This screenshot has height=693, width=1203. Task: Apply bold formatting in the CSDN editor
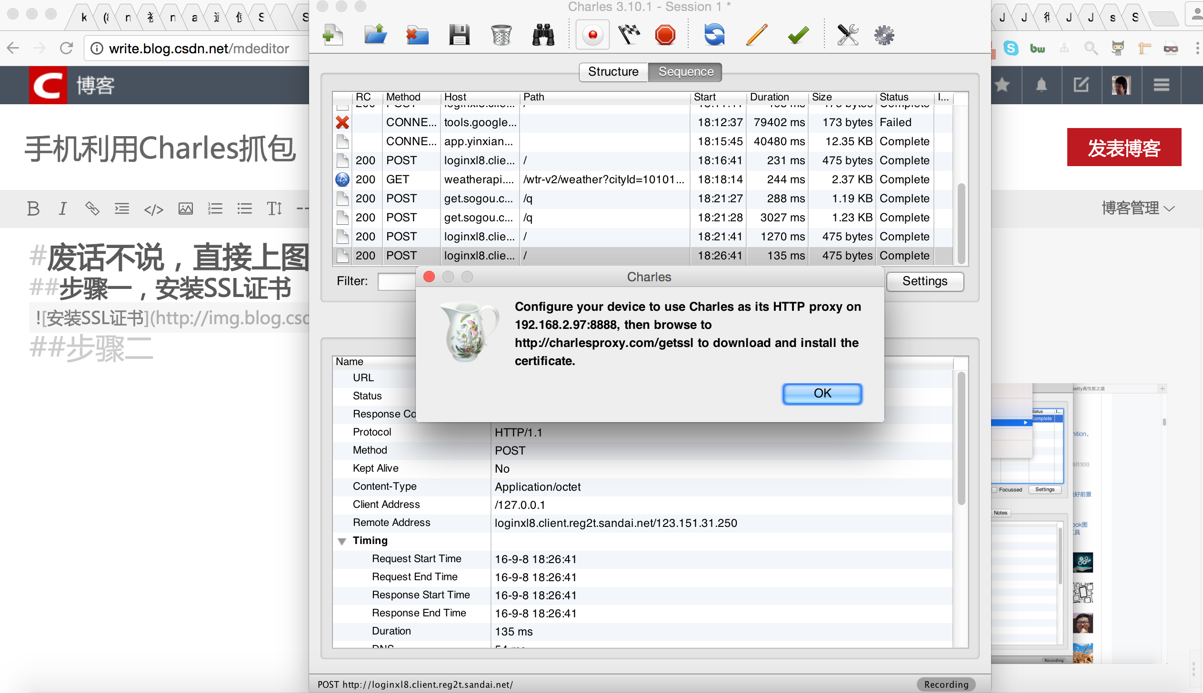[33, 208]
